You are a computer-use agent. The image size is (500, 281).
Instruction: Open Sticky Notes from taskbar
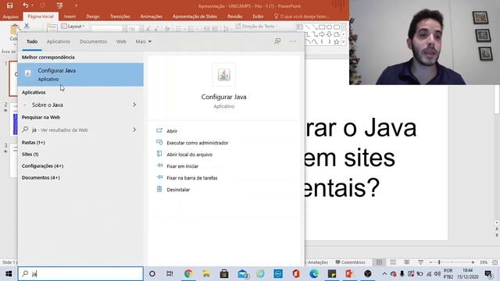(x=332, y=274)
